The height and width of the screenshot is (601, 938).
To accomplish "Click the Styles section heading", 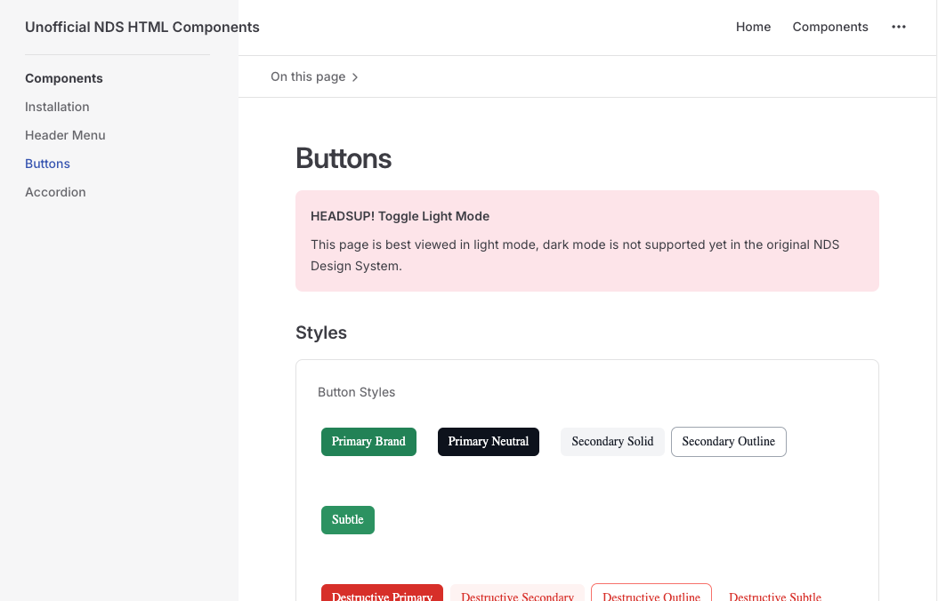I will [x=321, y=333].
